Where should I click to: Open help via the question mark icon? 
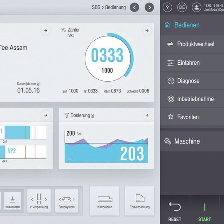click(x=167, y=7)
